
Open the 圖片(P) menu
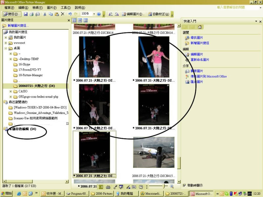click(52, 8)
